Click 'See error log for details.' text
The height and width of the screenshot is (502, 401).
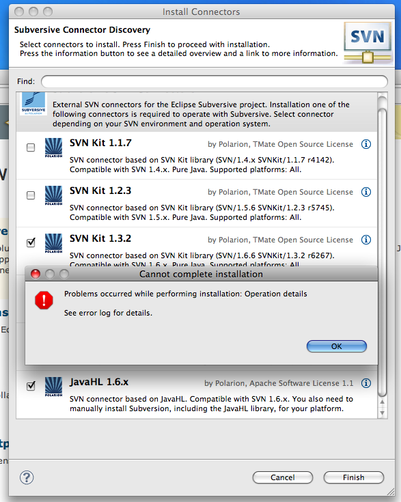click(108, 313)
